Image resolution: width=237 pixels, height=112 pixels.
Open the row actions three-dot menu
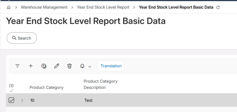click(22, 100)
